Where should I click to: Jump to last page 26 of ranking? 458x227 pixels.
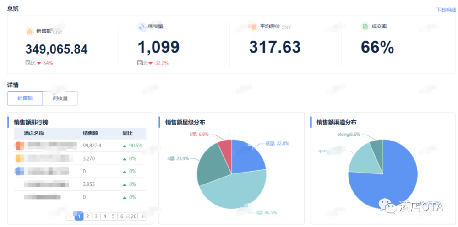(133, 216)
